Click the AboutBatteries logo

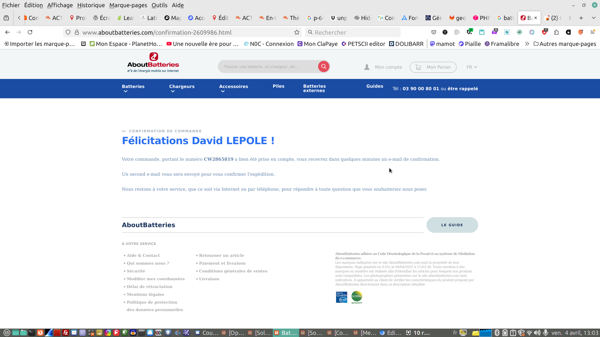153,63
